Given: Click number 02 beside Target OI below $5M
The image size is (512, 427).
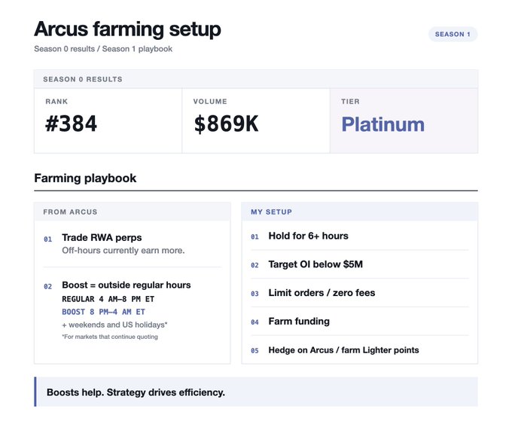Looking at the screenshot, I should click(x=254, y=265).
